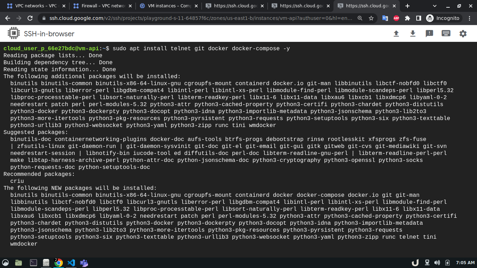Screen dimensions: 477x268
Task: Open a new browser tab
Action: tap(407, 6)
